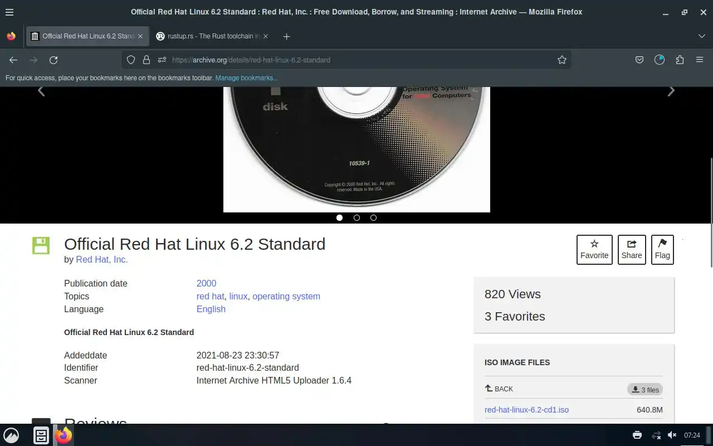Collapse ISO files list via BACK
This screenshot has width=713, height=446.
click(x=499, y=389)
